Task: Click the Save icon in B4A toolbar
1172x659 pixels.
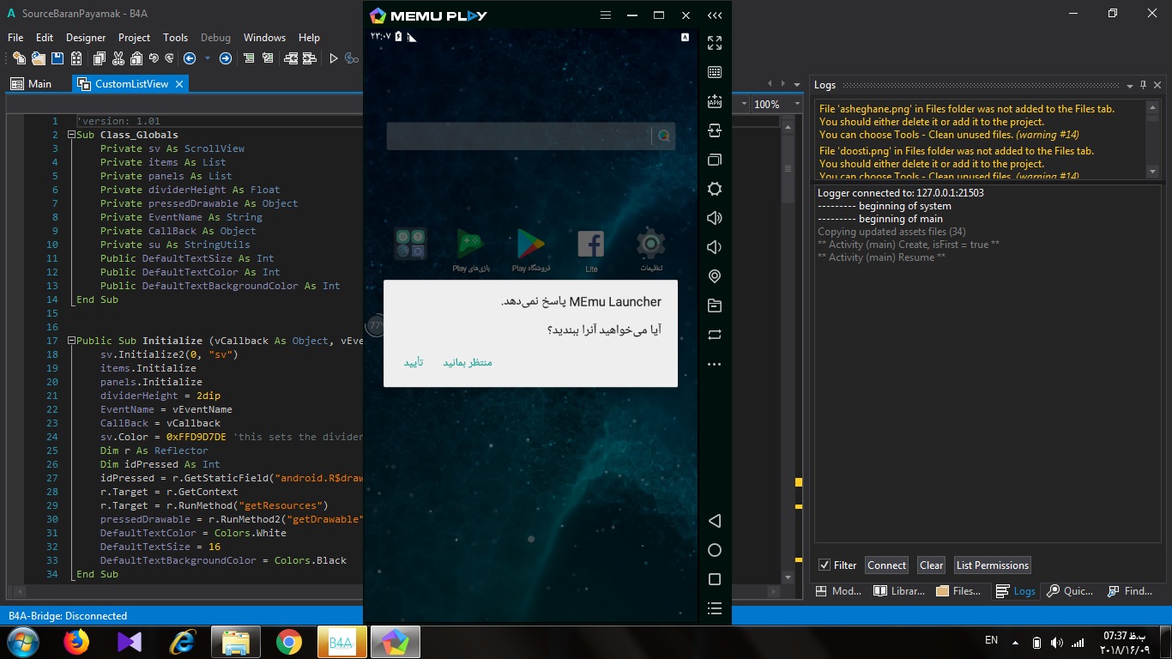Action: pos(57,58)
